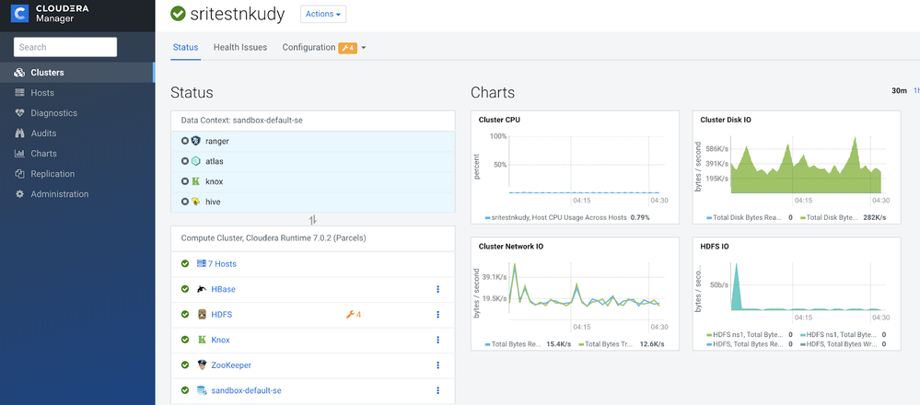
Task: Switch to the Health Issues tab
Action: coord(239,47)
